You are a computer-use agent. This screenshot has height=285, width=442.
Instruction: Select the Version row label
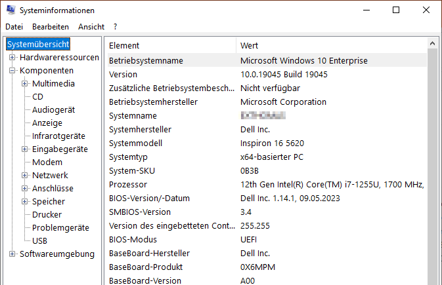(x=123, y=74)
